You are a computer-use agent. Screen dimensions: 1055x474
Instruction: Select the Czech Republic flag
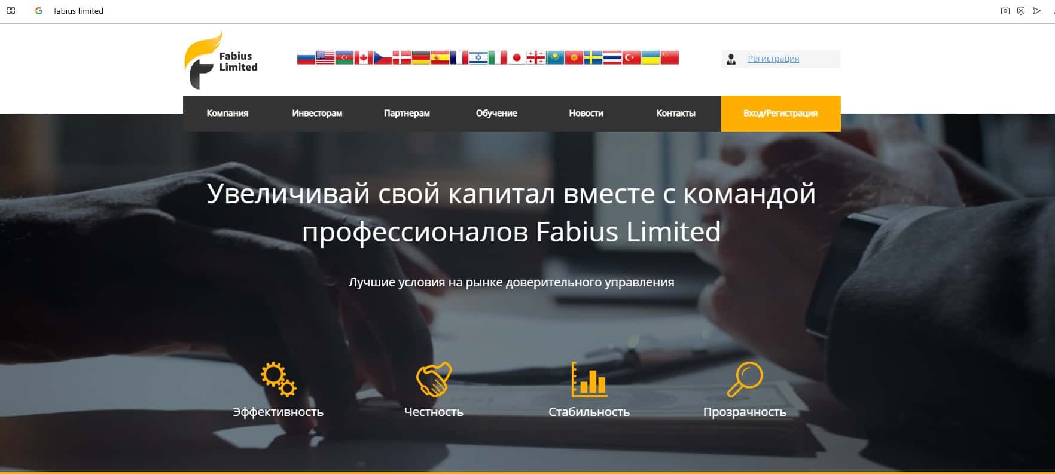tap(383, 57)
